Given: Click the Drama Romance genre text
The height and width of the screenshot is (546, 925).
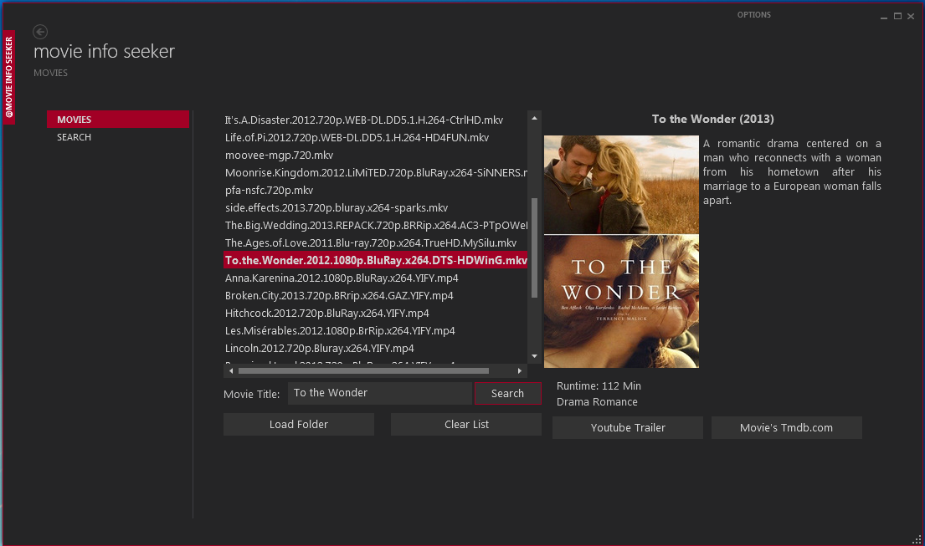Looking at the screenshot, I should pyautogui.click(x=597, y=402).
